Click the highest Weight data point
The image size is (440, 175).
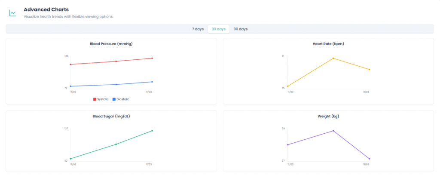pos(333,131)
